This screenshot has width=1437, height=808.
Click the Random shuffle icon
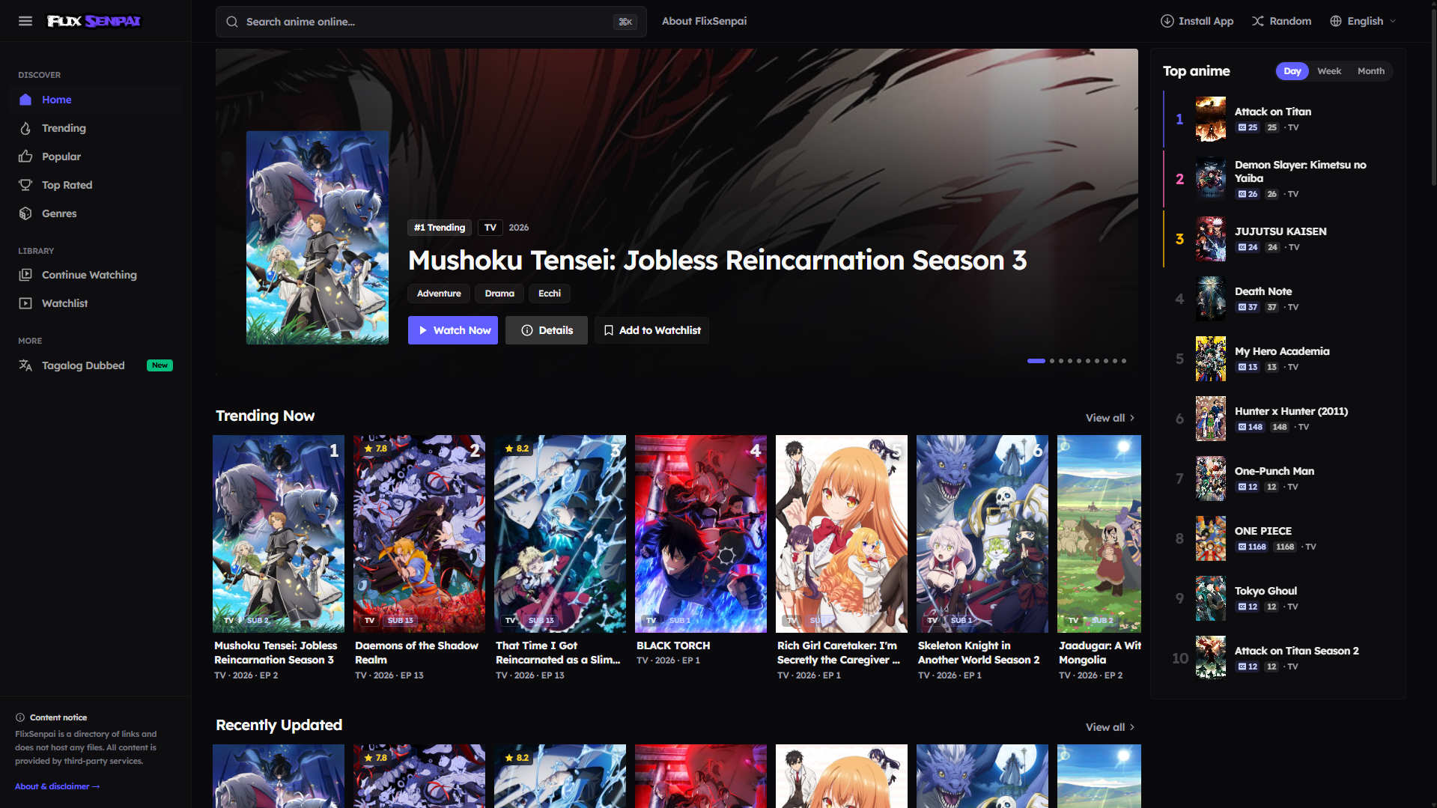click(1258, 21)
